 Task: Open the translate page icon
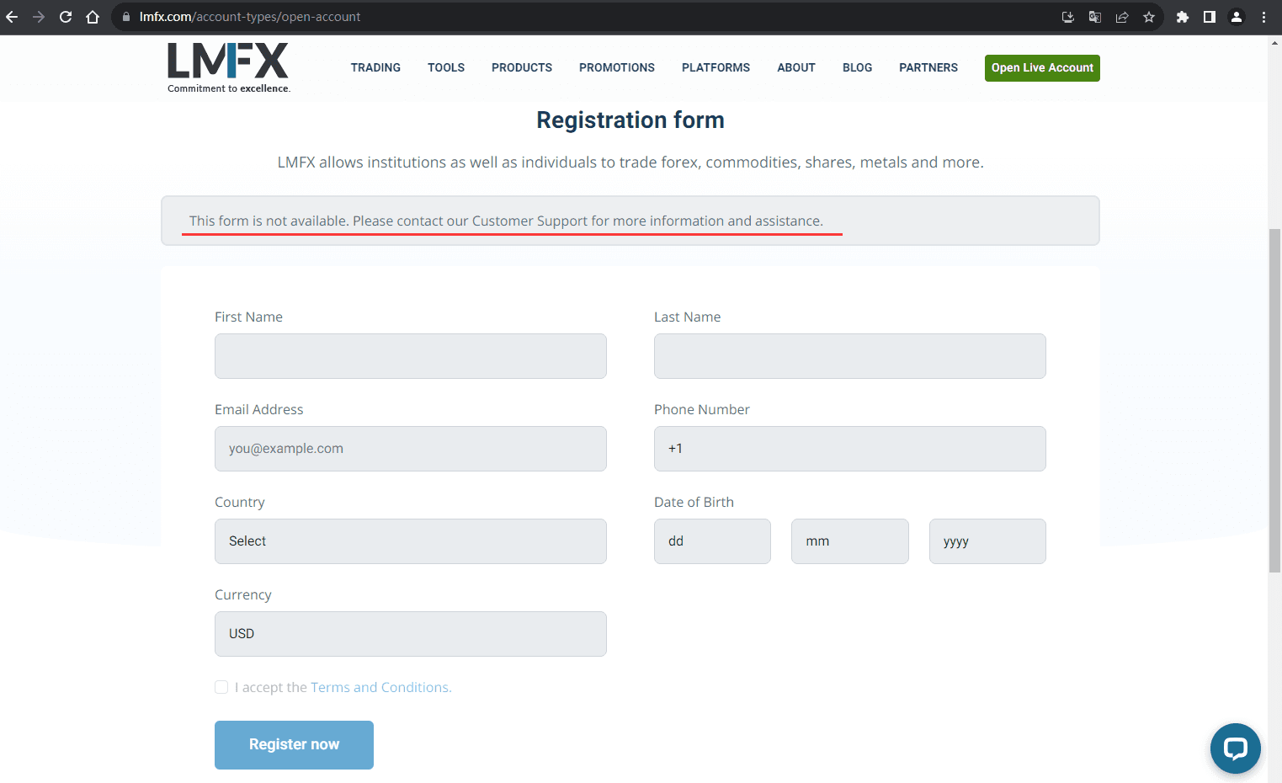[x=1095, y=17]
